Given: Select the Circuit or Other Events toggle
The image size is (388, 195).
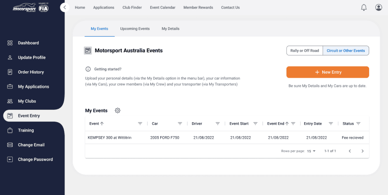Looking at the screenshot, I should coord(346,51).
